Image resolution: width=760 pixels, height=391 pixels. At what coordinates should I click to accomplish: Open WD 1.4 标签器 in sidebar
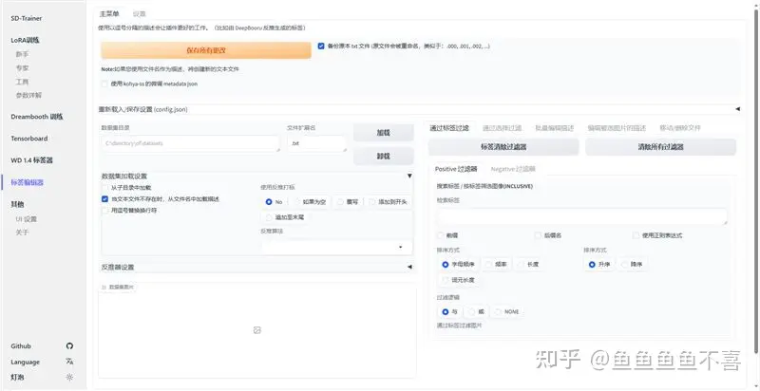tap(31, 159)
